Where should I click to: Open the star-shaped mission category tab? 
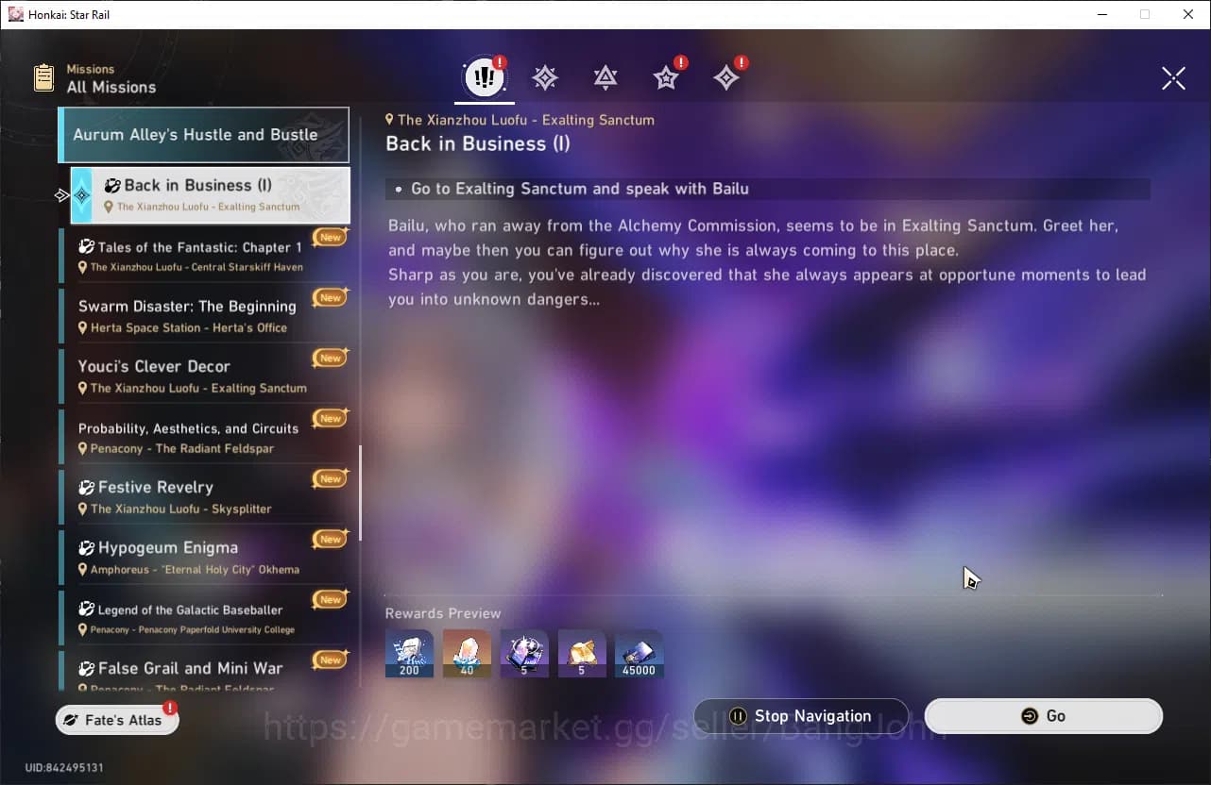666,78
